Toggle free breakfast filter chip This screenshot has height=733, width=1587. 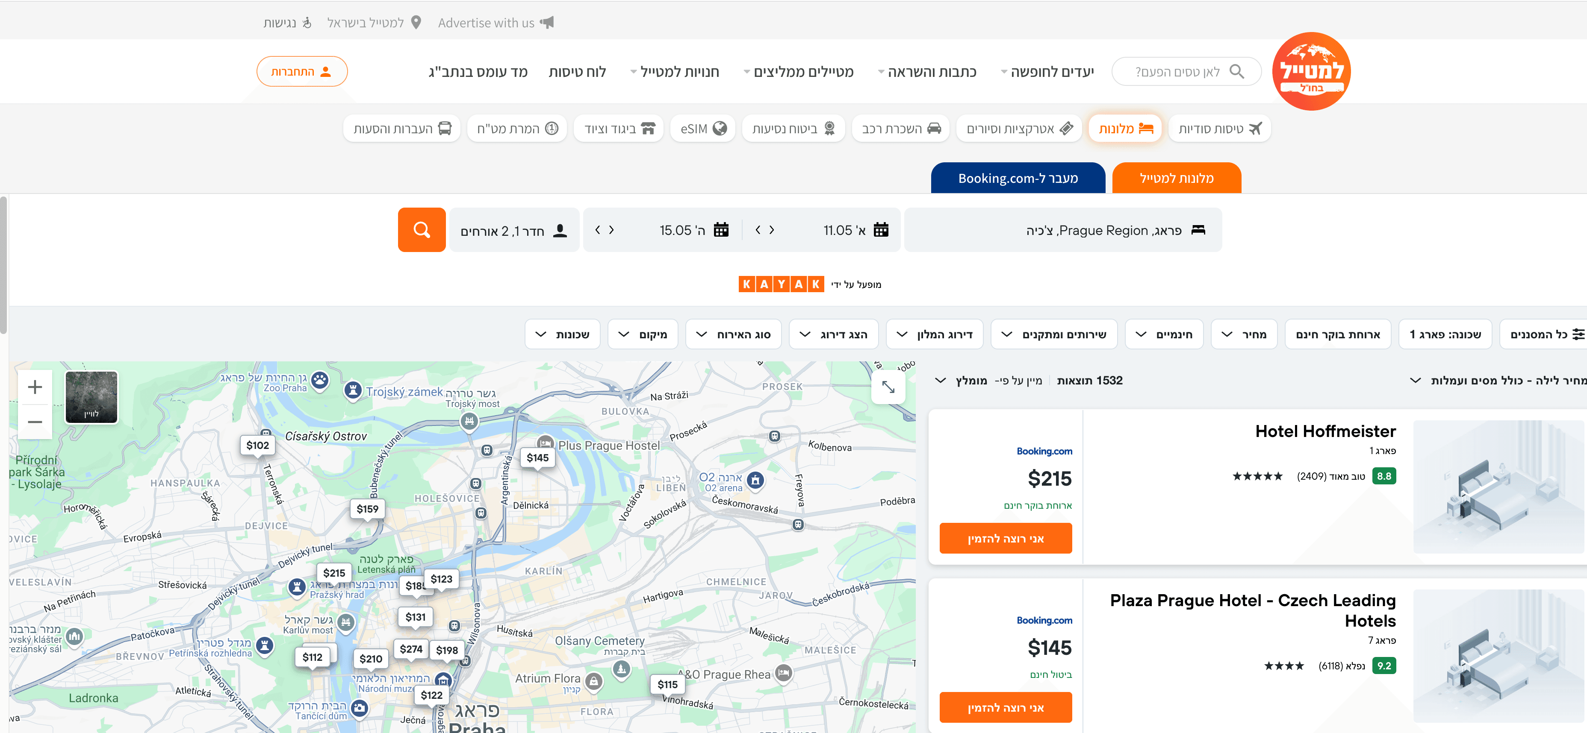[1337, 334]
